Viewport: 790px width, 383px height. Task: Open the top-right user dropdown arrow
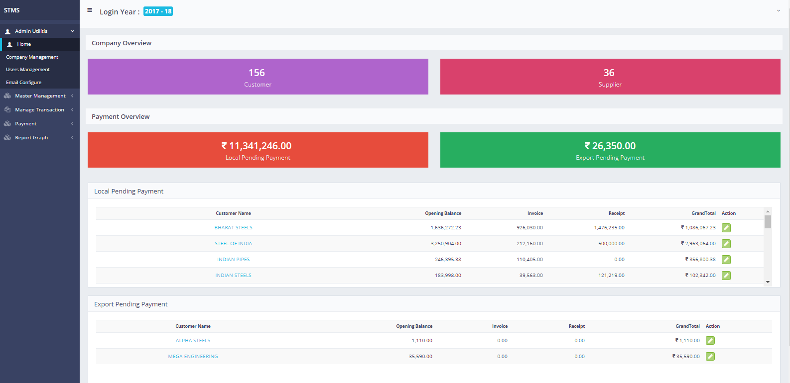(x=778, y=11)
